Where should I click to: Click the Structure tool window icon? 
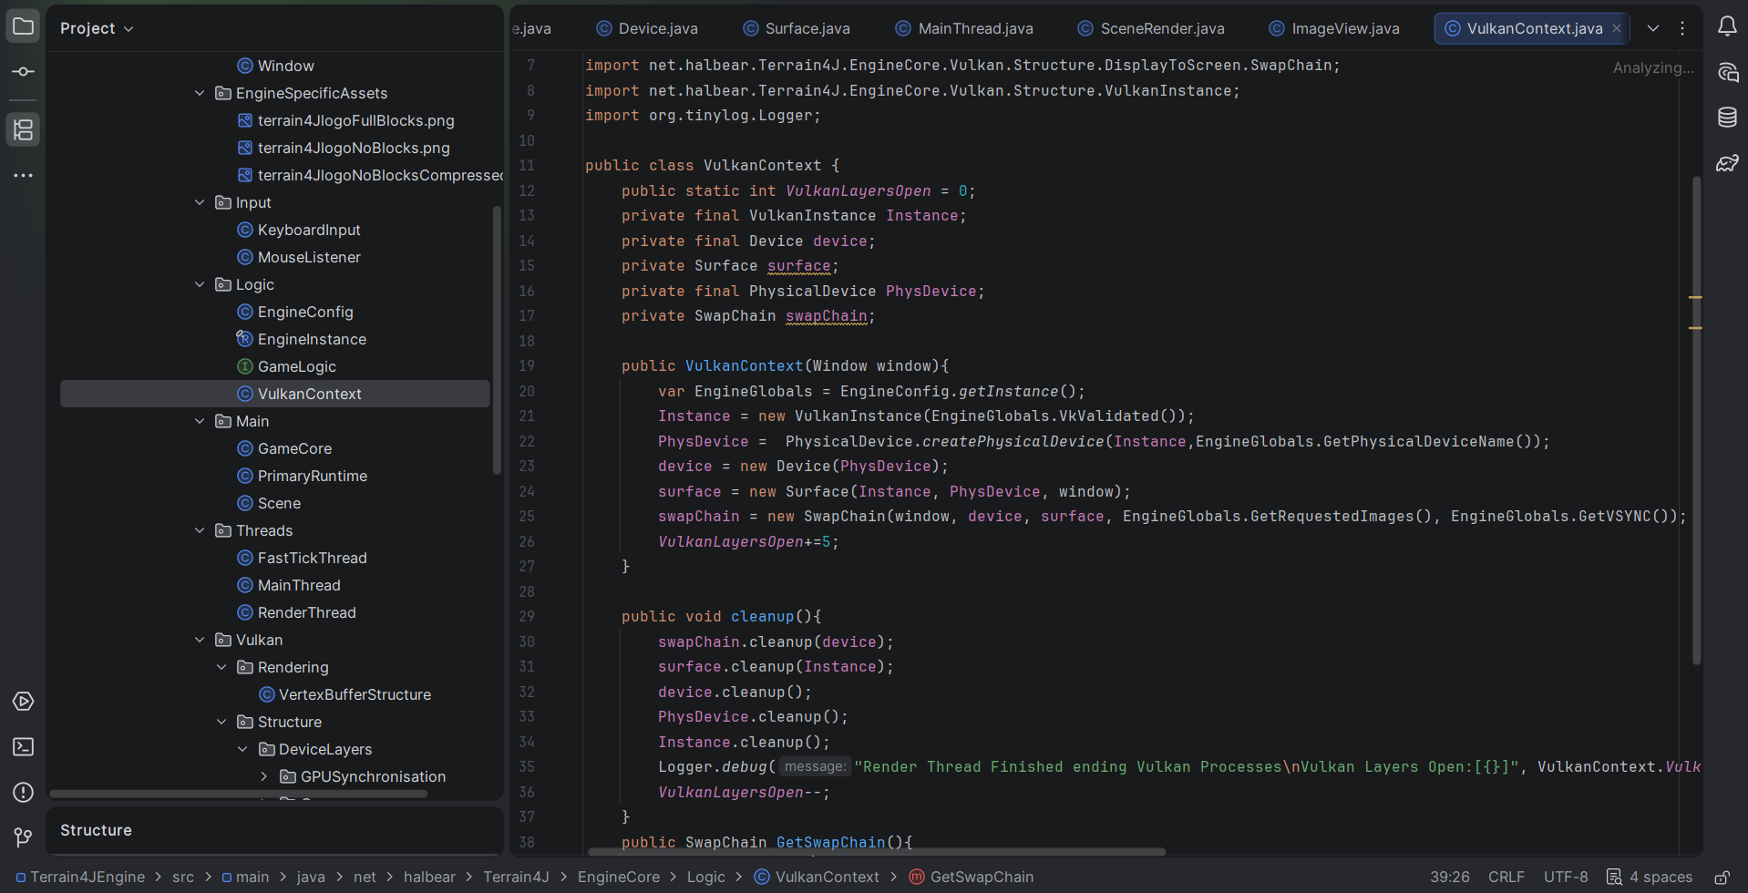23,129
